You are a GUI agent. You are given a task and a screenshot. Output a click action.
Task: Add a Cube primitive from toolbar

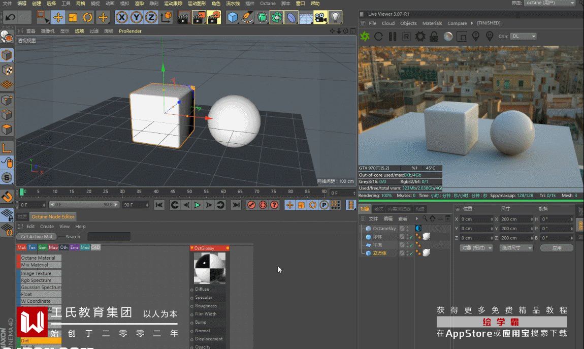coord(233,18)
